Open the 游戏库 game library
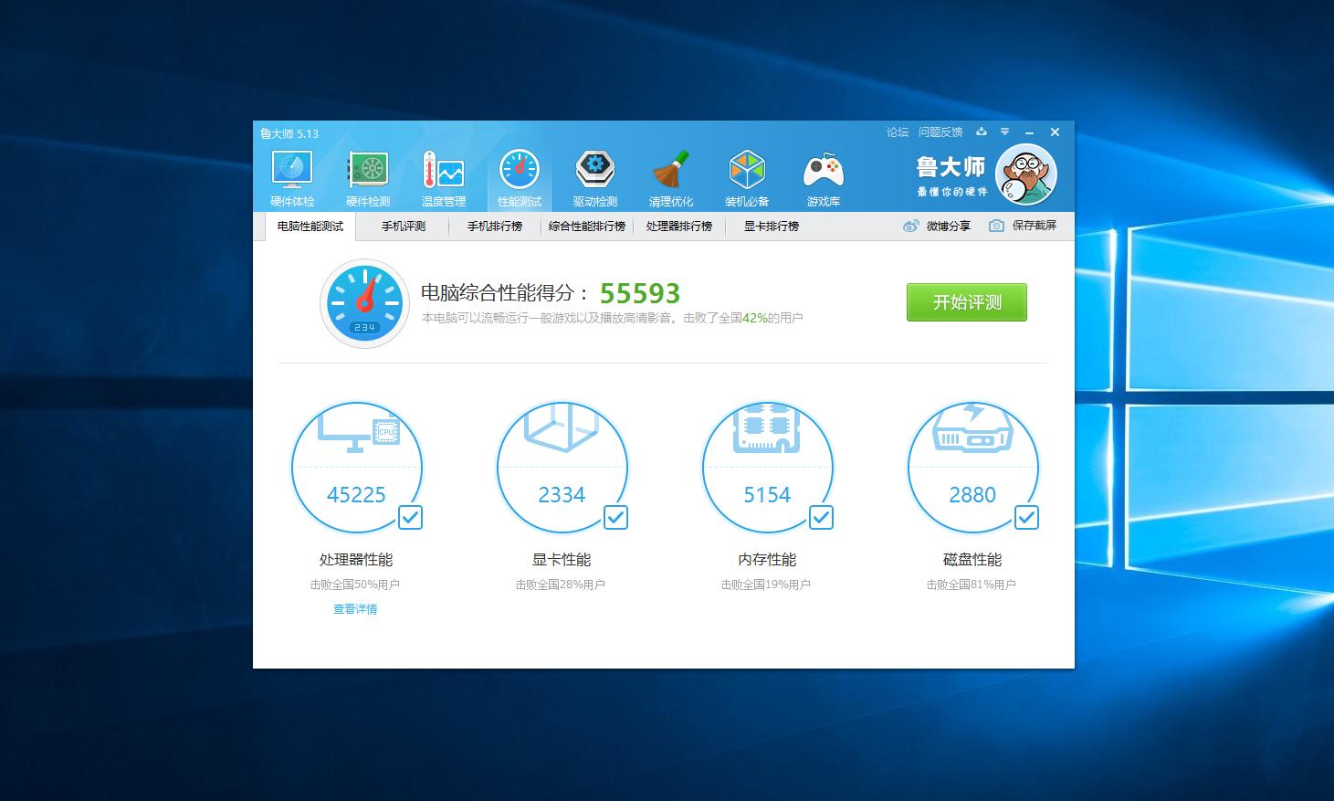The image size is (1334, 801). point(823,174)
